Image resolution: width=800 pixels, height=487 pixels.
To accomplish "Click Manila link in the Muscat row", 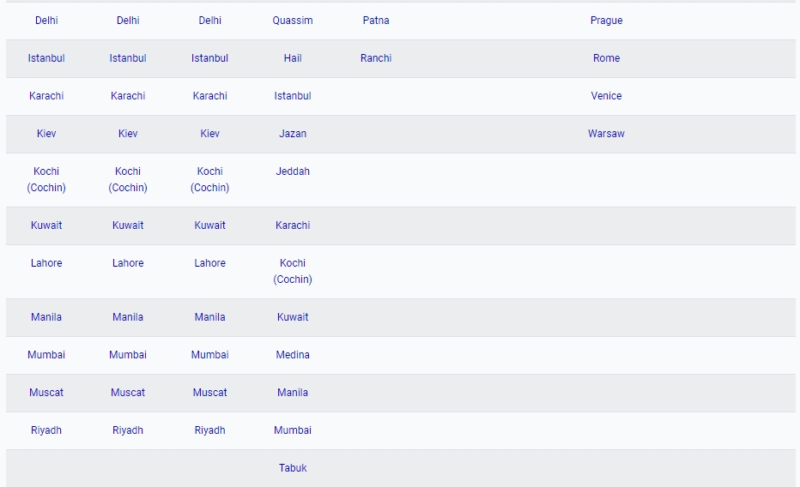I will coord(293,392).
